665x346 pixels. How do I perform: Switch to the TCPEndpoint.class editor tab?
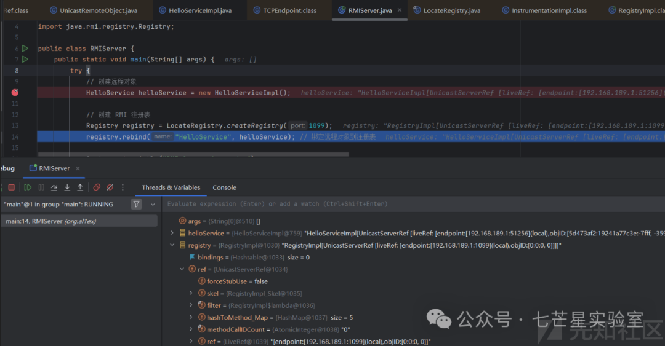[285, 10]
